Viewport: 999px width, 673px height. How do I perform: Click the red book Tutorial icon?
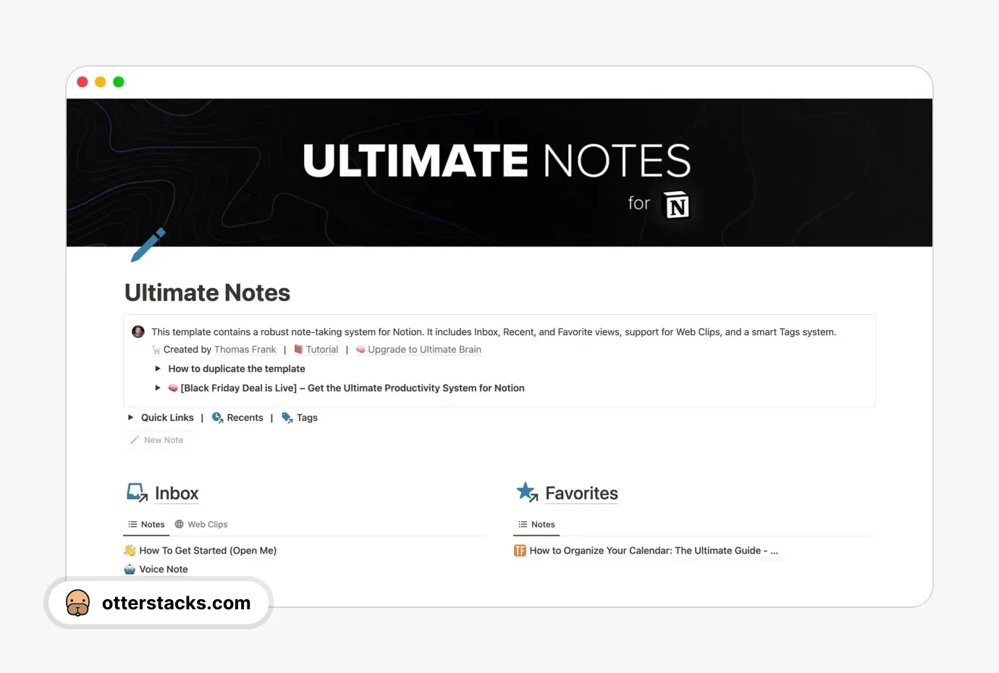pyautogui.click(x=298, y=349)
